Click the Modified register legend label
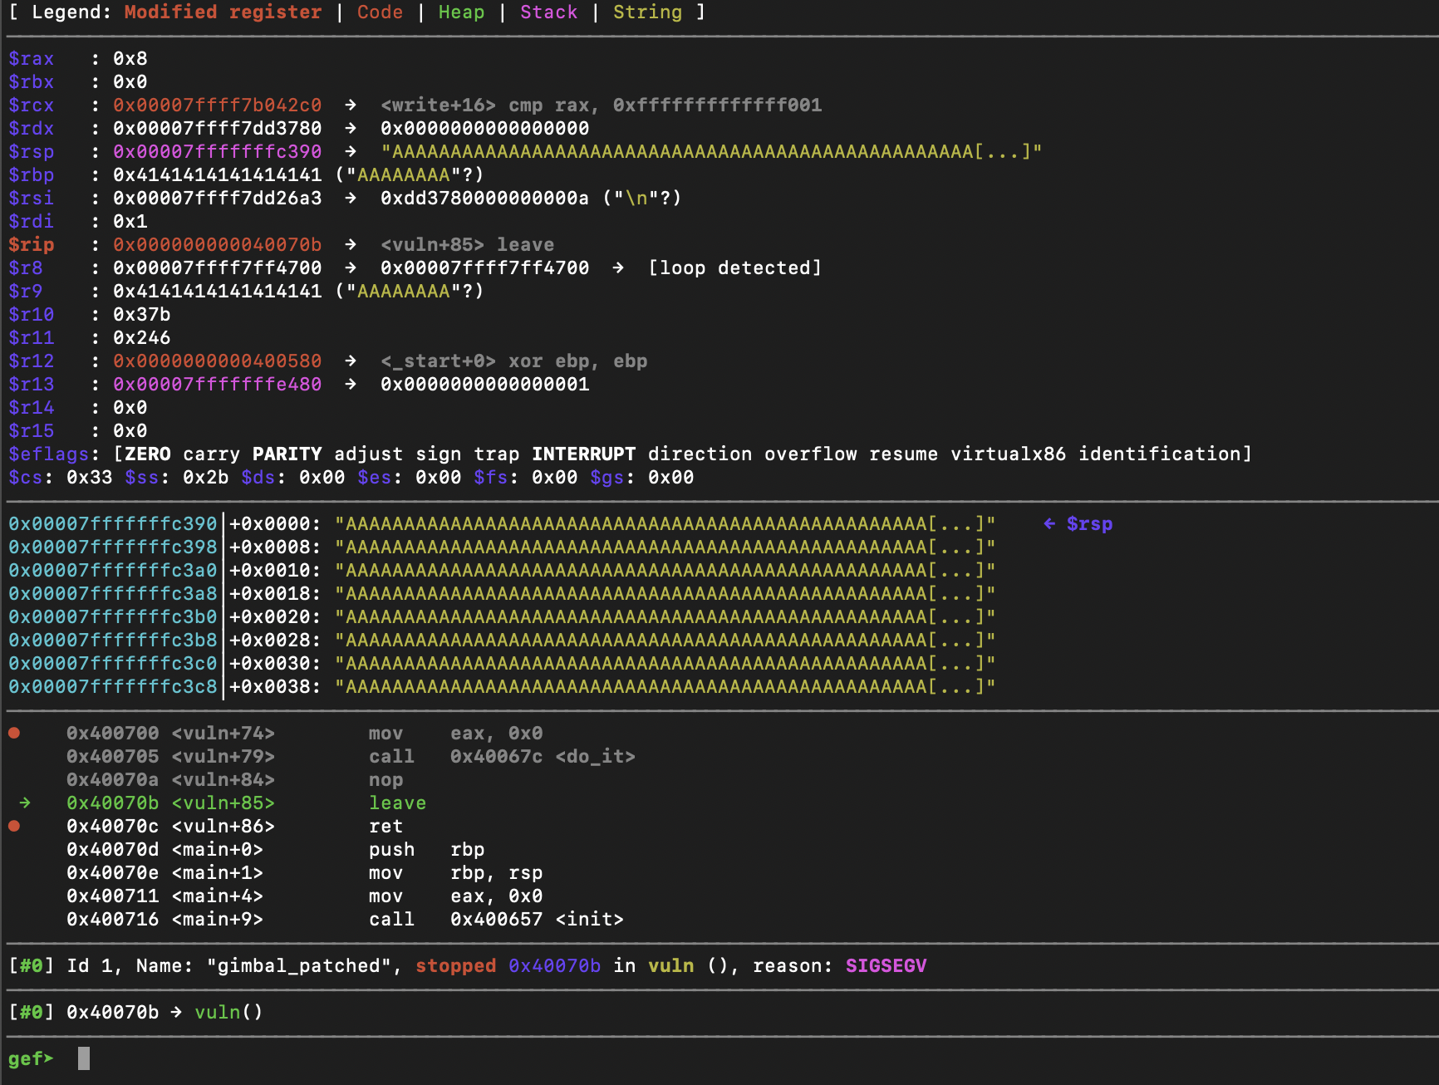This screenshot has height=1085, width=1439. click(x=223, y=12)
